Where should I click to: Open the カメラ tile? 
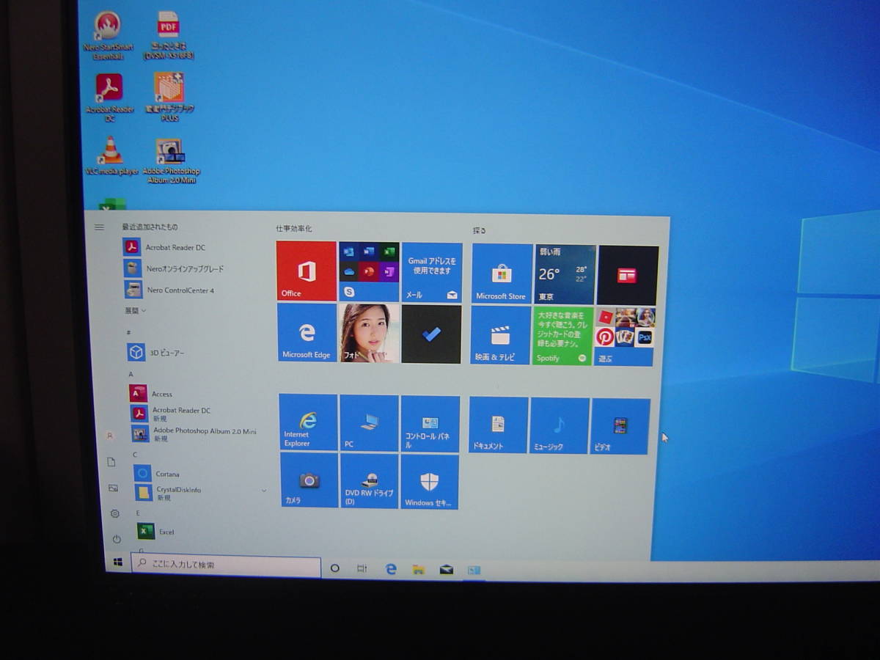(x=309, y=480)
